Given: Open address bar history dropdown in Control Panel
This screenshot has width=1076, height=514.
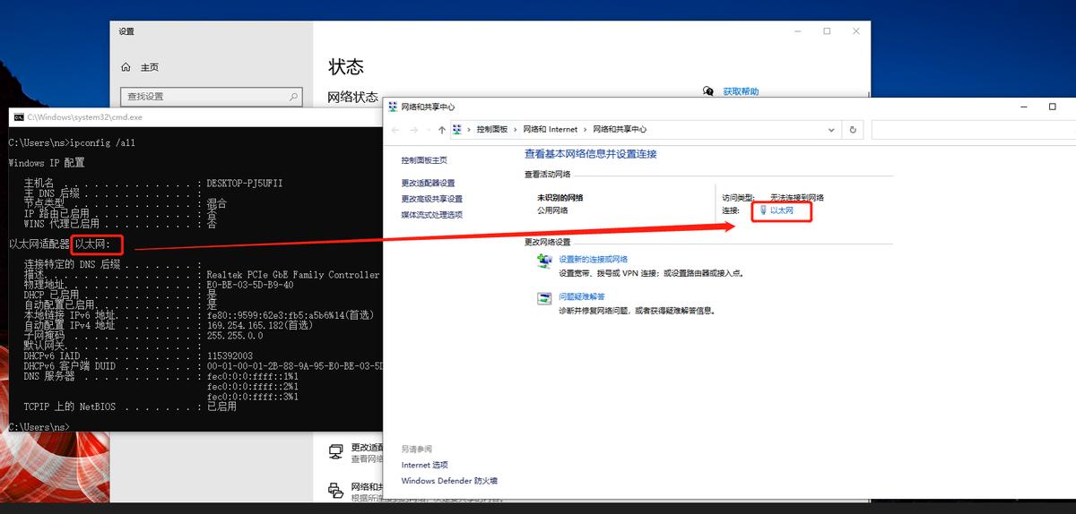Looking at the screenshot, I should [833, 130].
